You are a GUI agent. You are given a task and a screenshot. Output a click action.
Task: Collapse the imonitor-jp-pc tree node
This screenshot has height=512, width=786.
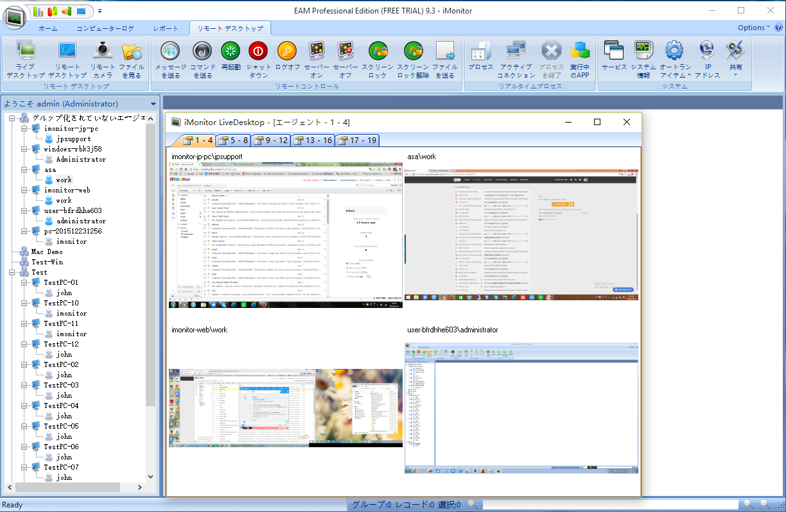click(x=24, y=128)
